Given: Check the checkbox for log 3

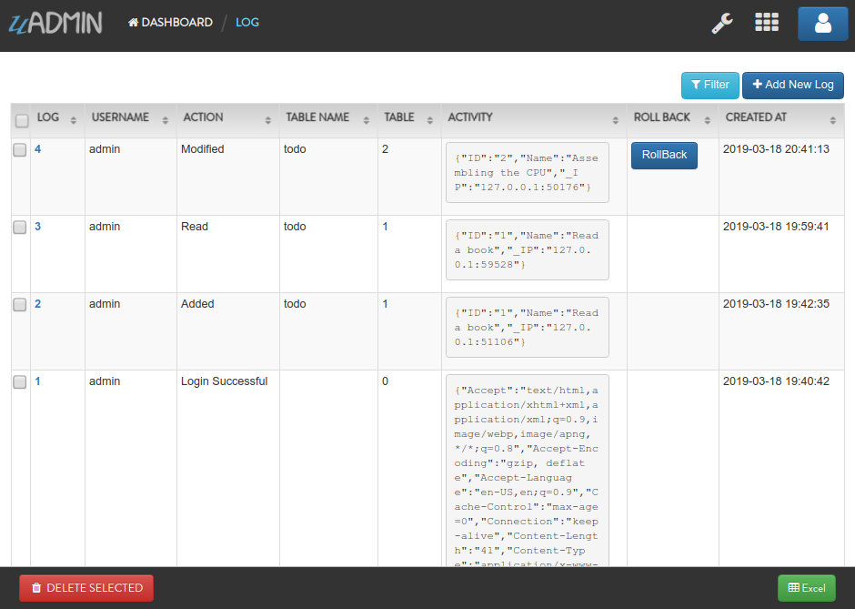Looking at the screenshot, I should [20, 227].
